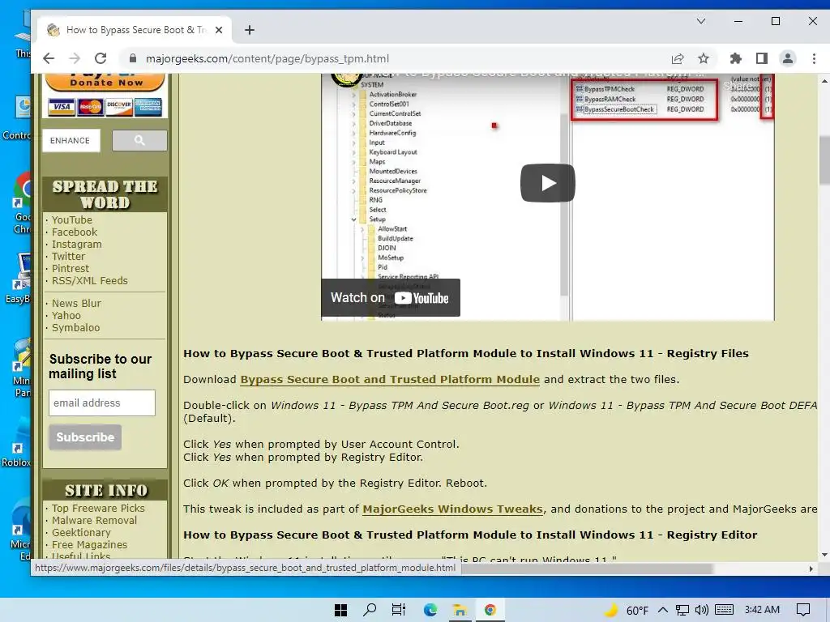
Task: Click the Subscribe button
Action: tap(85, 437)
